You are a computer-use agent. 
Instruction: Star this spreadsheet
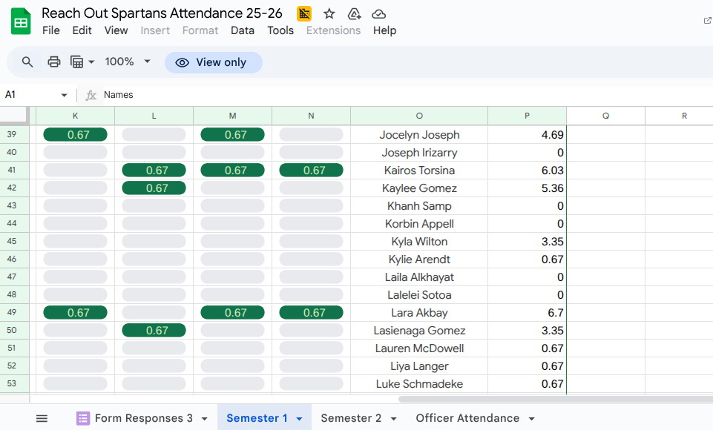329,14
